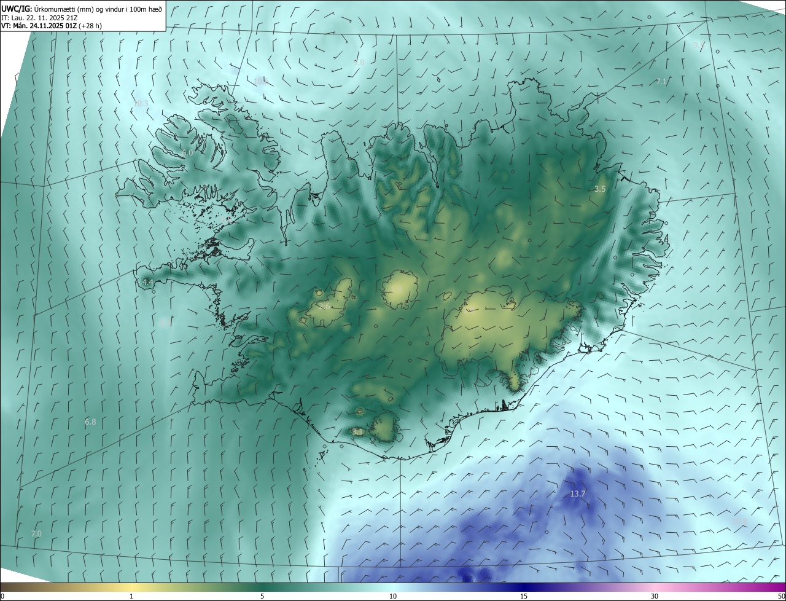This screenshot has width=786, height=601.
Task: Click the 10 tick on the colour scale
Action: pyautogui.click(x=393, y=596)
